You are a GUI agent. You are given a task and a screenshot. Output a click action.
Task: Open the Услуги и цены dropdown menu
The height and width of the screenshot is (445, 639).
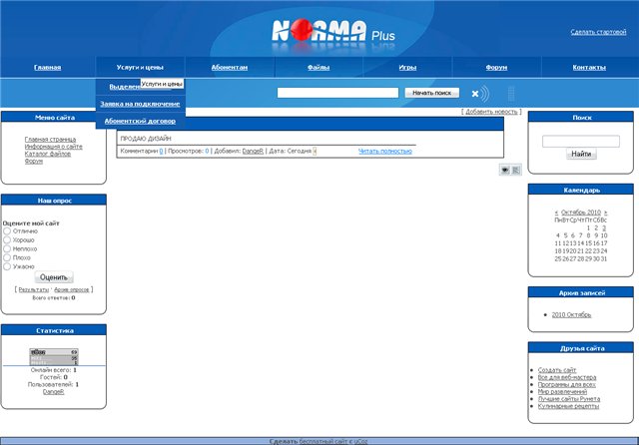point(140,68)
